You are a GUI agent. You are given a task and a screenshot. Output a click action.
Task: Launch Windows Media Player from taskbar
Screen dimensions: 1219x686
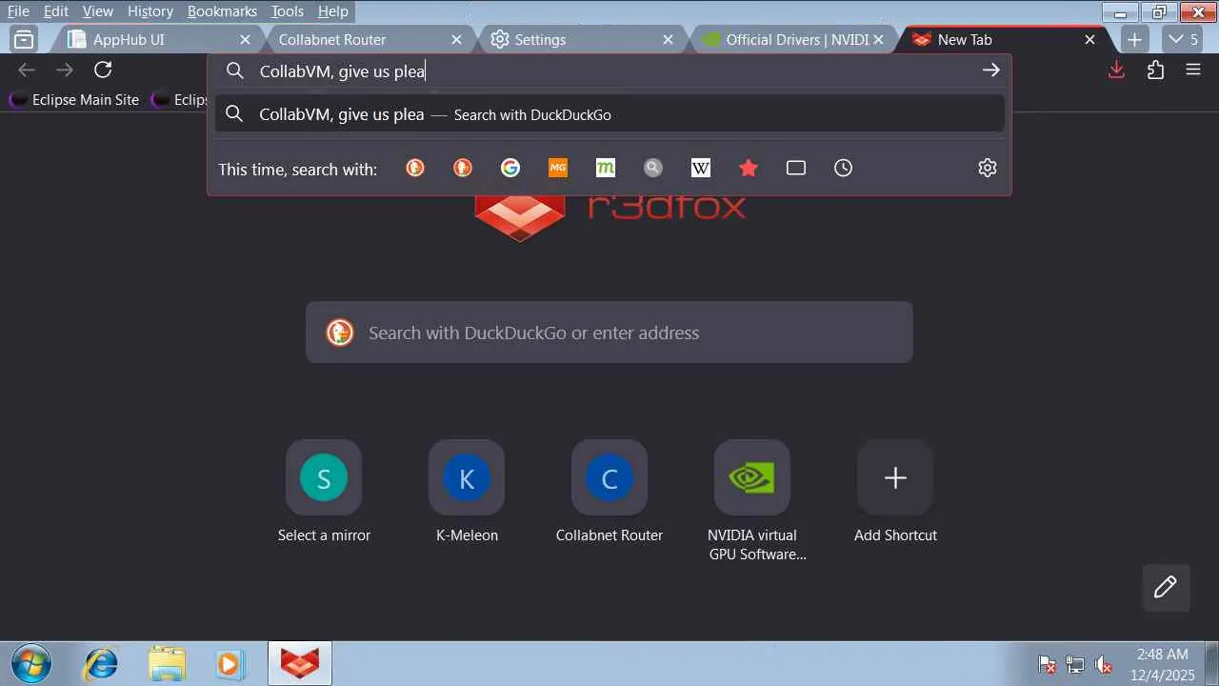(x=230, y=663)
